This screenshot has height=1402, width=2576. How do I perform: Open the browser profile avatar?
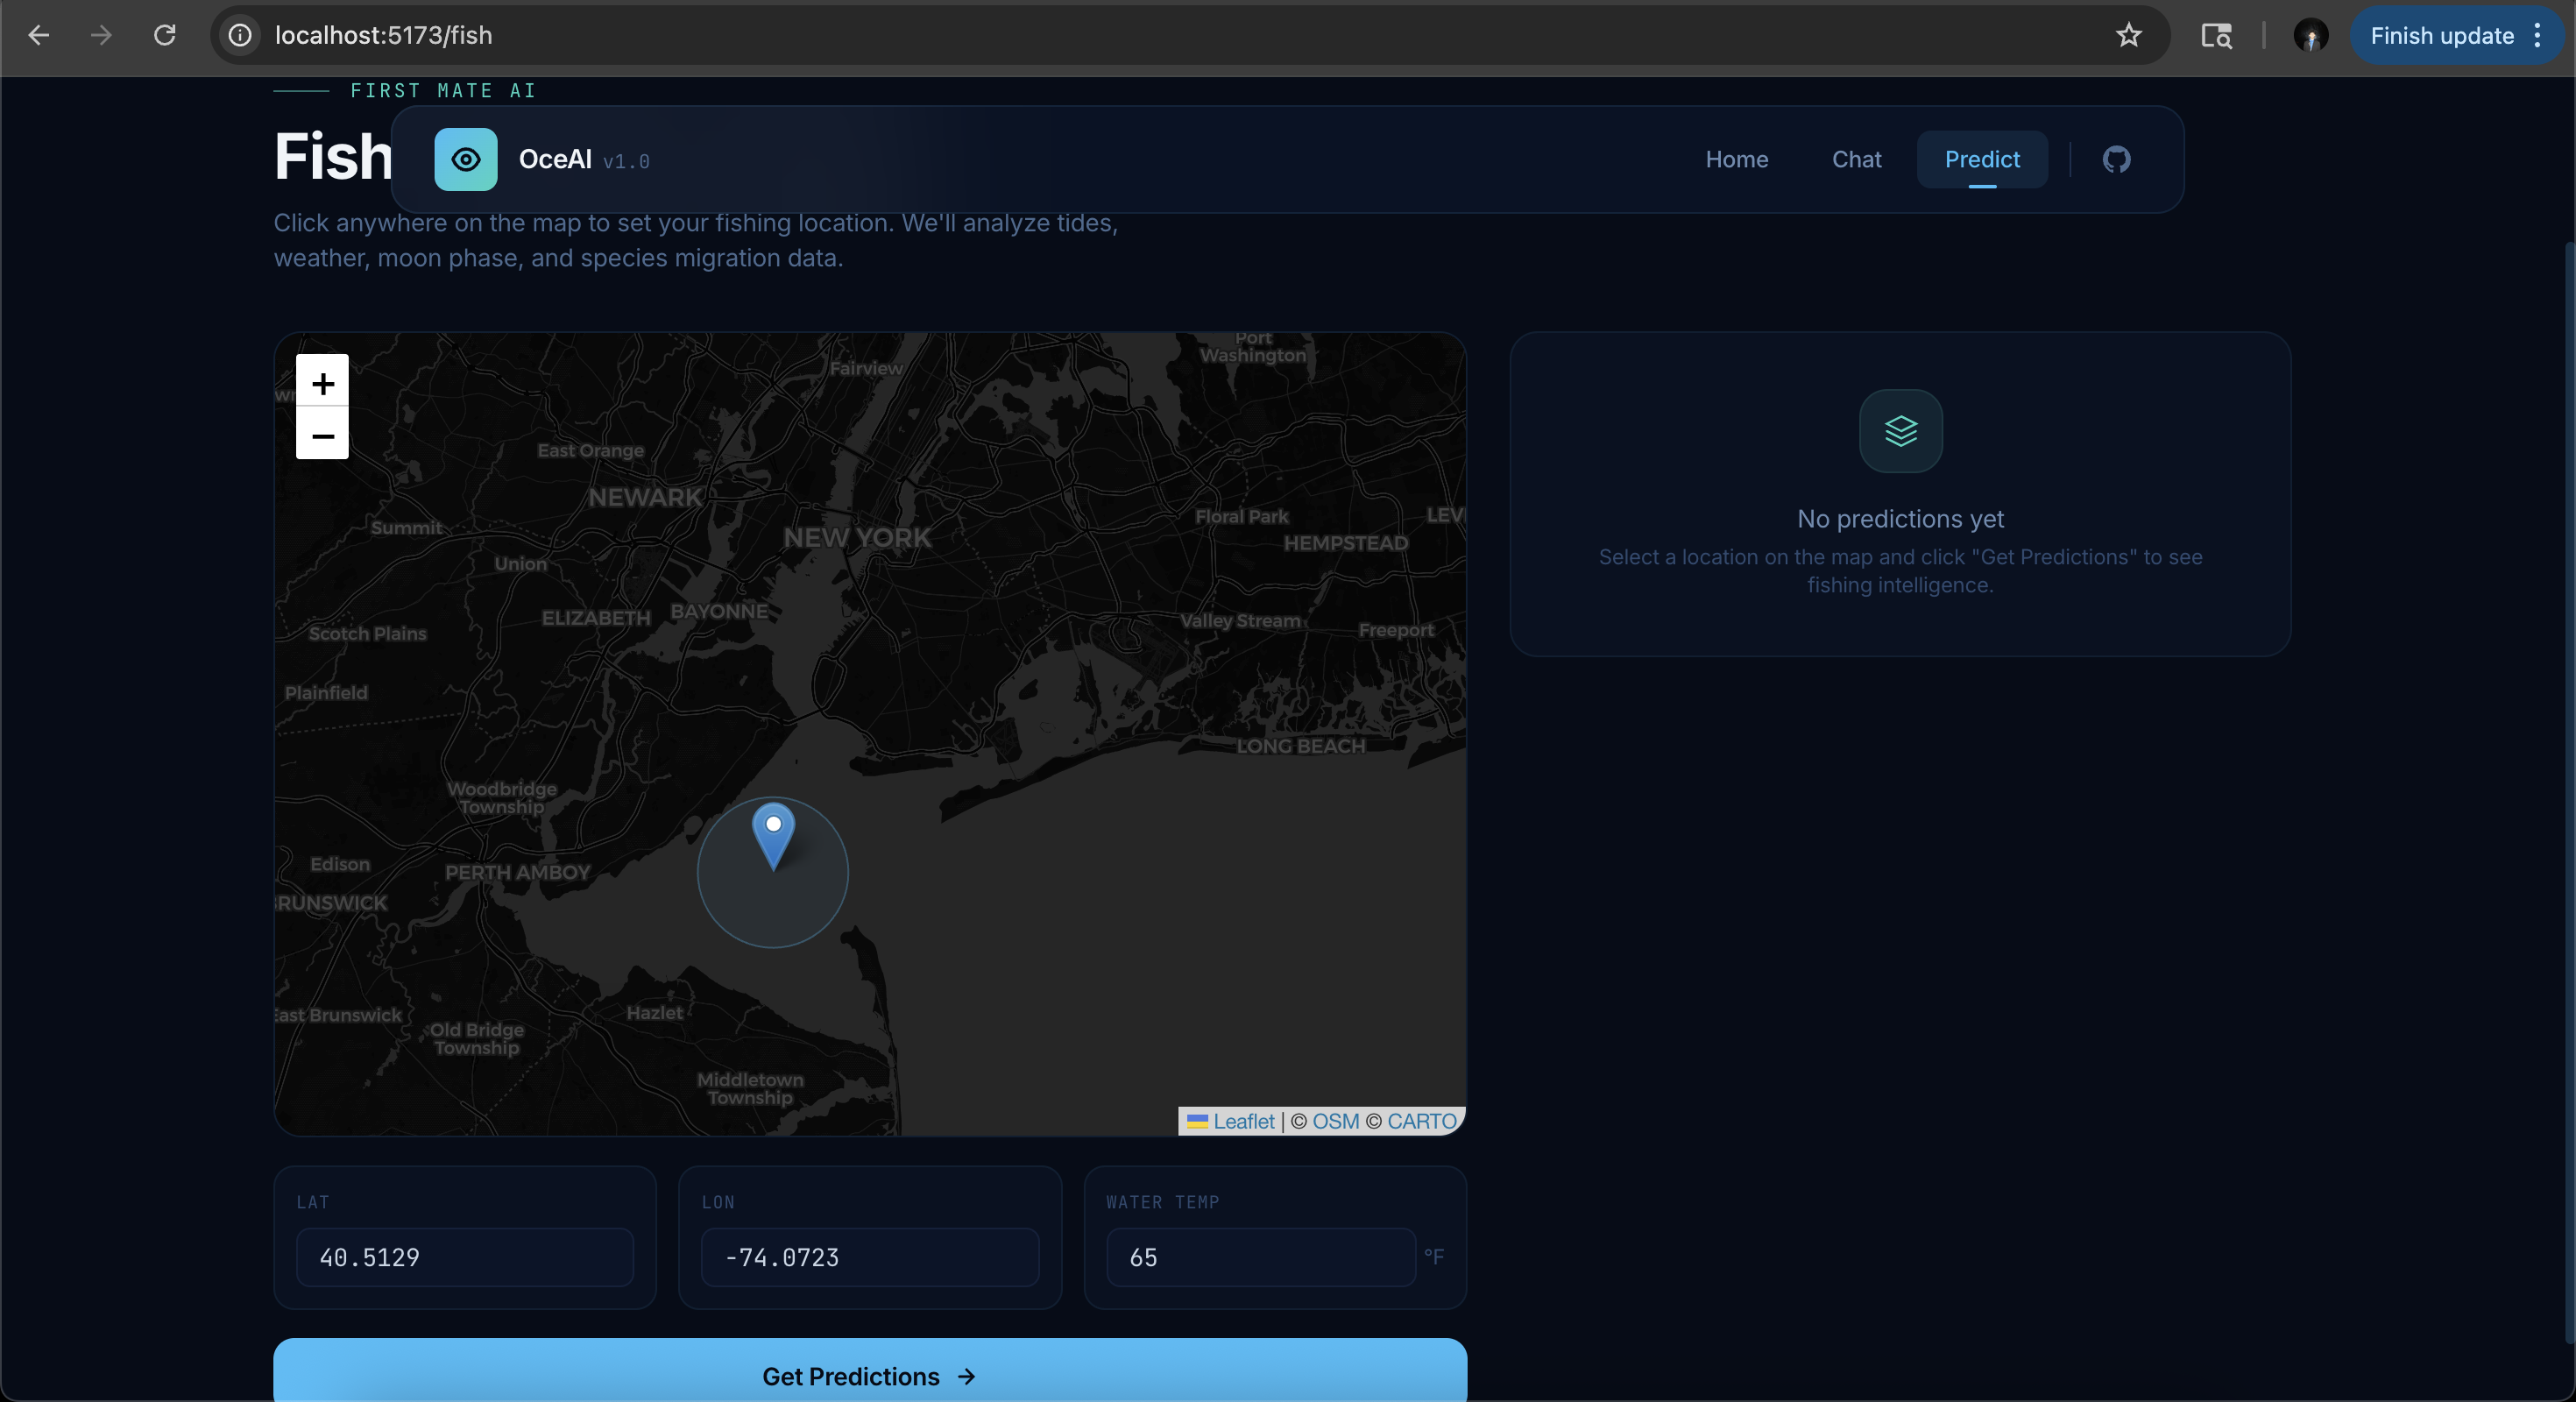click(x=2310, y=35)
